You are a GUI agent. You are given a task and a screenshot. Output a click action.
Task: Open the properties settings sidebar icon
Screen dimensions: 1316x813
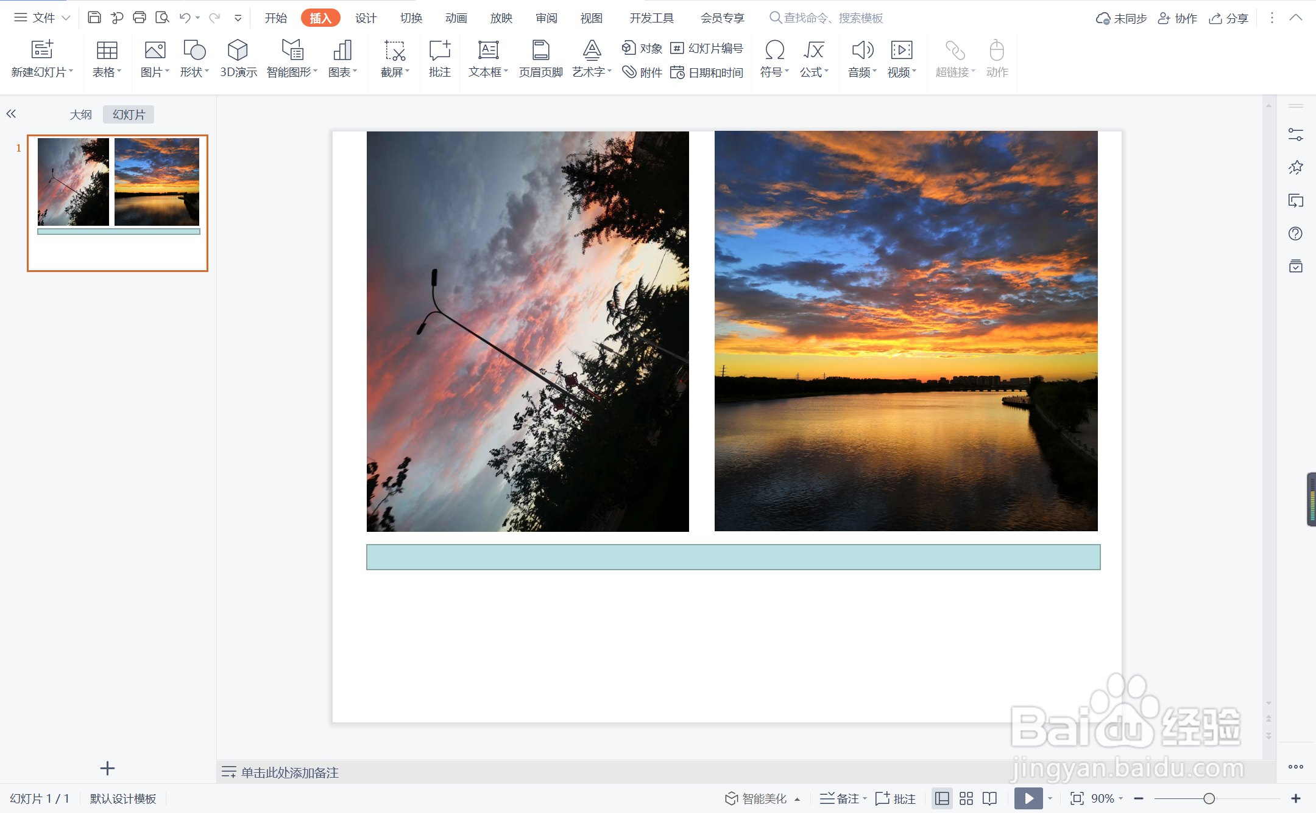click(x=1295, y=134)
